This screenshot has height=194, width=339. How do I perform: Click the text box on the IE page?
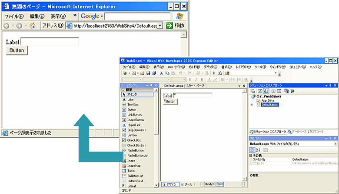[50, 41]
